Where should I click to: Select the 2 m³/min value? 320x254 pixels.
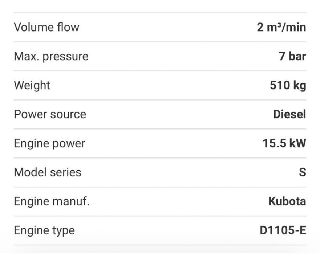pyautogui.click(x=281, y=27)
